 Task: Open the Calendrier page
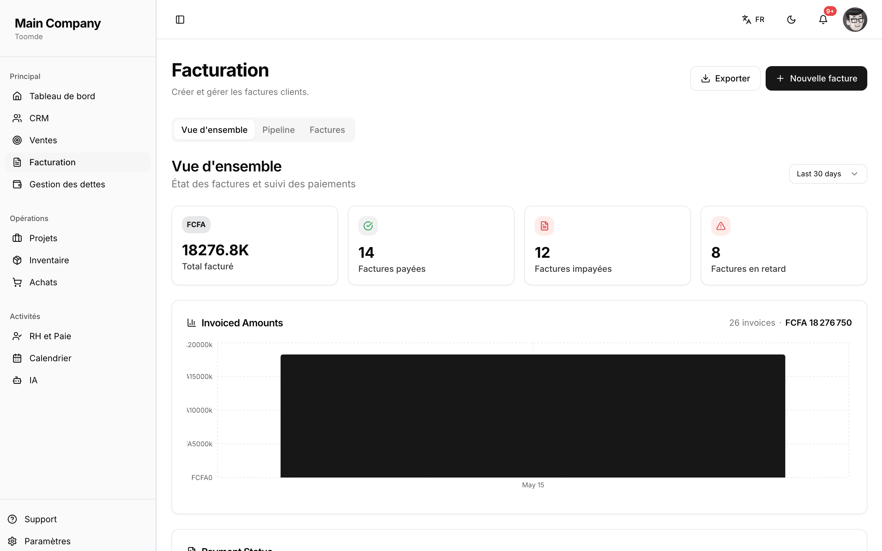click(77, 358)
